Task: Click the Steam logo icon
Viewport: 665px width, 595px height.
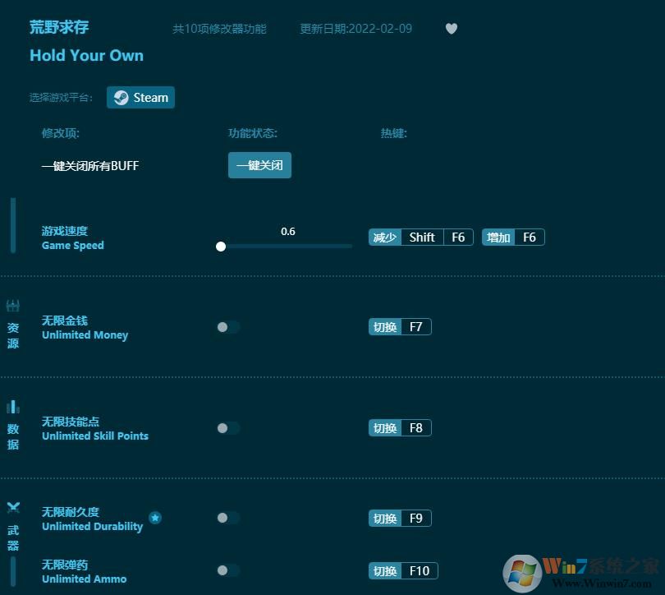Action: pyautogui.click(x=121, y=98)
